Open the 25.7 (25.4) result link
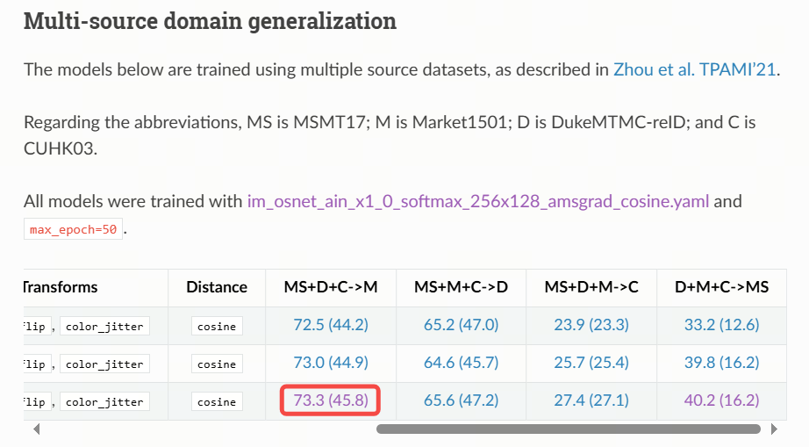 pyautogui.click(x=591, y=363)
